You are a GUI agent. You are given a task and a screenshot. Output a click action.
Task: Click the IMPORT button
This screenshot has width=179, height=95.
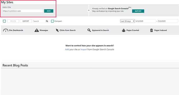(x=138, y=11)
